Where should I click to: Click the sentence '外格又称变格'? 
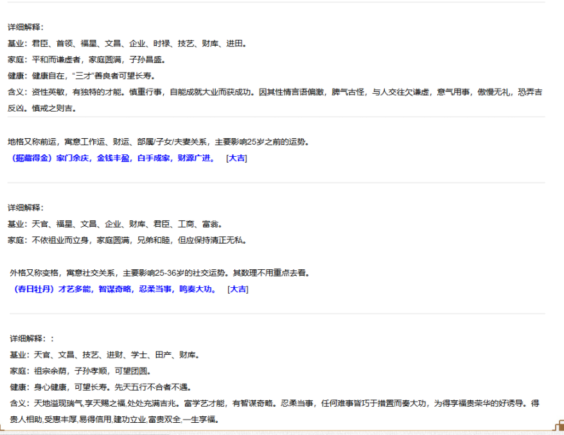pos(160,272)
